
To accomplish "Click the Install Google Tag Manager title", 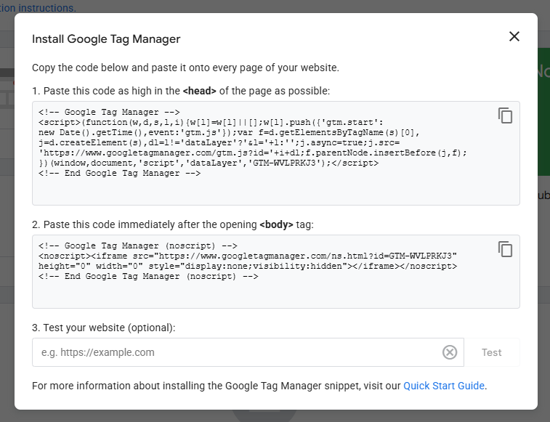I will [106, 38].
